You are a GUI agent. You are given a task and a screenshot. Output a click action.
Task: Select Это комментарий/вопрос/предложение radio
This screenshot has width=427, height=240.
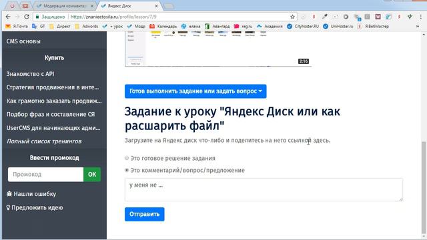127,170
